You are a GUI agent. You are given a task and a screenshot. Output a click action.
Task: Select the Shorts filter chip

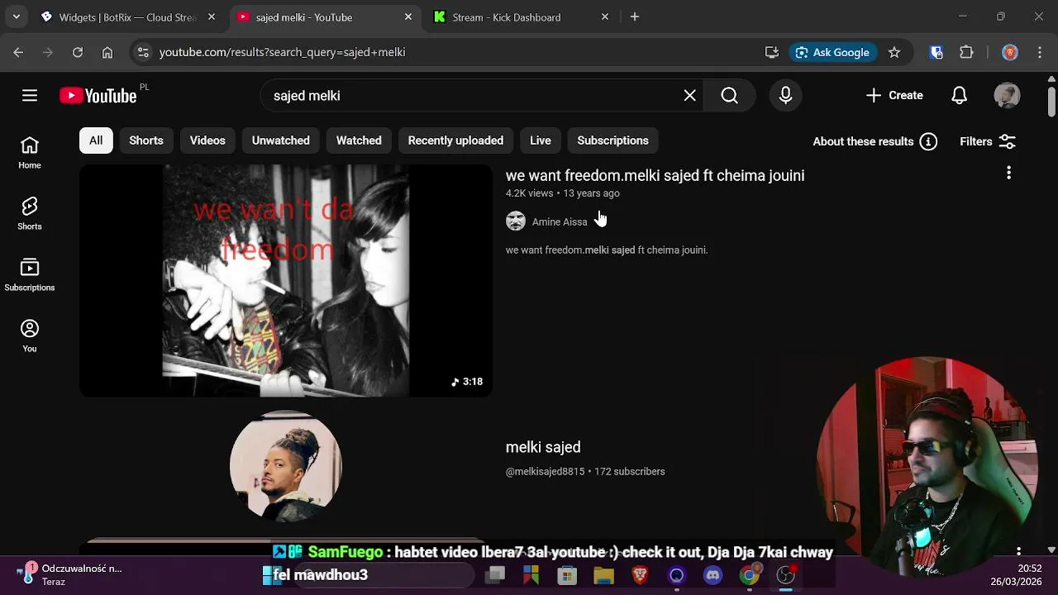(146, 140)
